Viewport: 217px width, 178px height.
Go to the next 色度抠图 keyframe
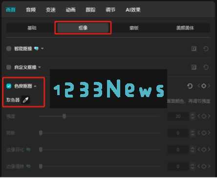click(209, 86)
